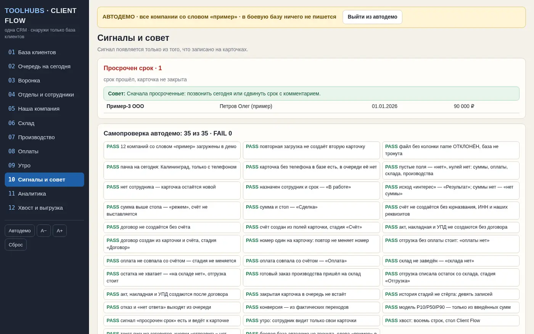Decrease font size with «A−» button

[44, 231]
